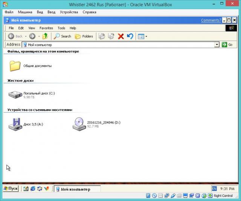Image resolution: width=241 pixels, height=201 pixels.
Task: Go up one folder level
Action: click(x=45, y=36)
